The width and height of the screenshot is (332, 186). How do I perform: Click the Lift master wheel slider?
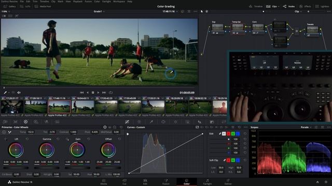point(16,168)
